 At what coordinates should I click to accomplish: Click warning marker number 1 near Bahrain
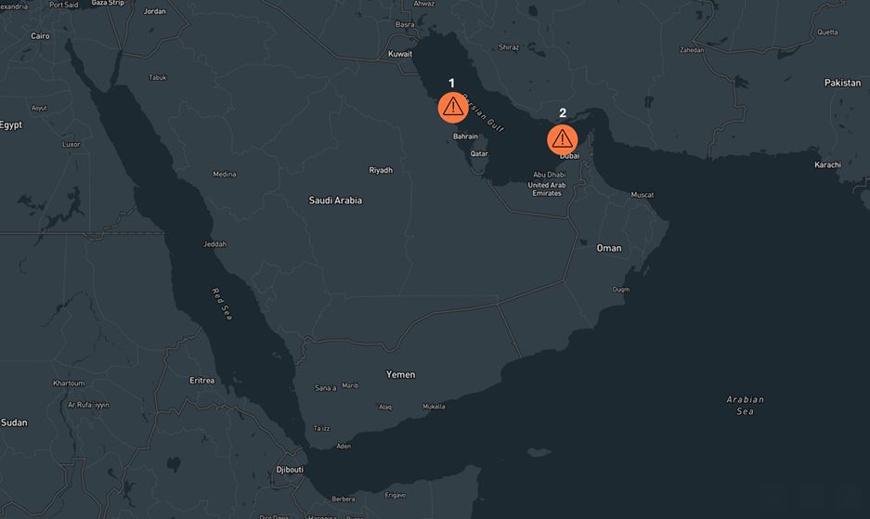point(452,108)
